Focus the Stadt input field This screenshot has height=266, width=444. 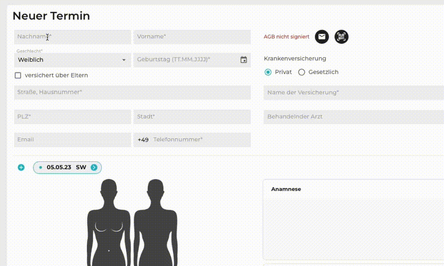point(192,117)
